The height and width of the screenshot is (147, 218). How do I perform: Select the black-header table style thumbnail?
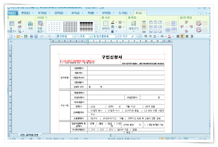tap(86, 27)
